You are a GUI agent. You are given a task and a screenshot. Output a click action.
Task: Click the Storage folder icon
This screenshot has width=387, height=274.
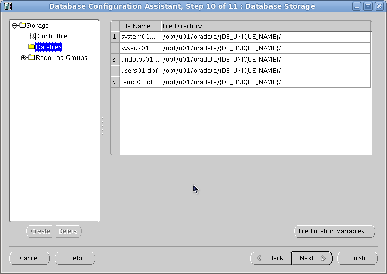[23, 25]
